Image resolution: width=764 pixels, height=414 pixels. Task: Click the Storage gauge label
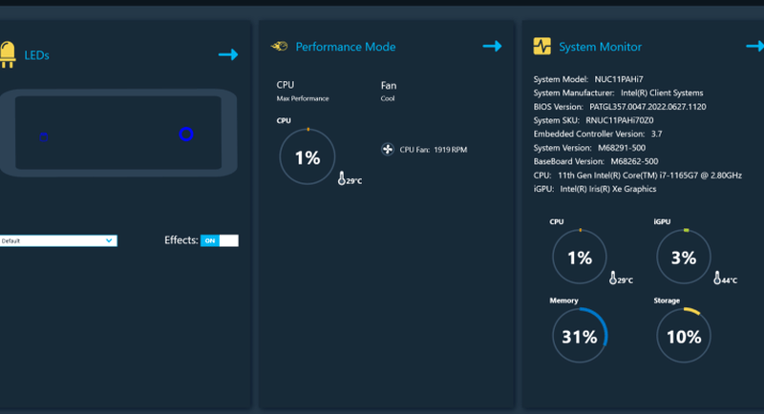click(667, 300)
